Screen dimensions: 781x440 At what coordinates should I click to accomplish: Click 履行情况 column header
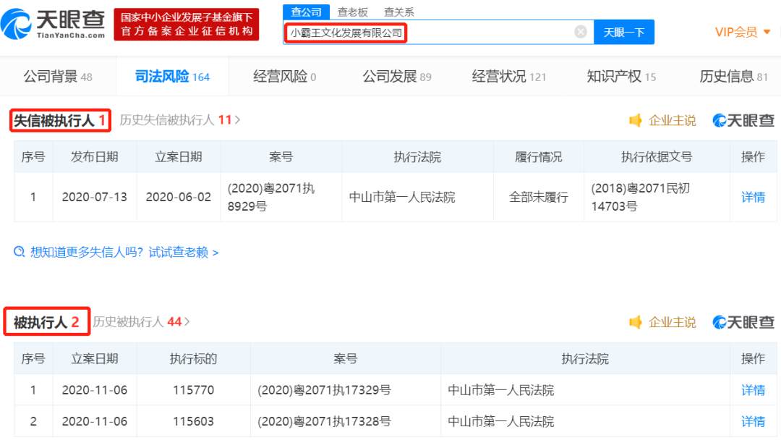(x=539, y=157)
